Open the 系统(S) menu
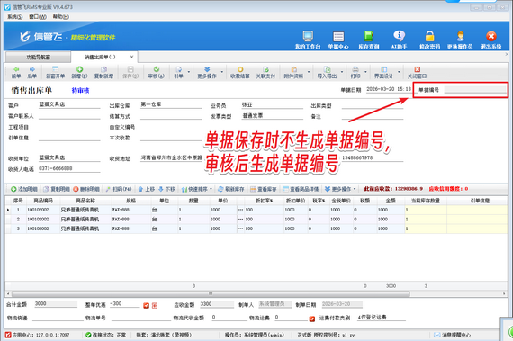Viewport: 513px width, 341px height. point(14,17)
